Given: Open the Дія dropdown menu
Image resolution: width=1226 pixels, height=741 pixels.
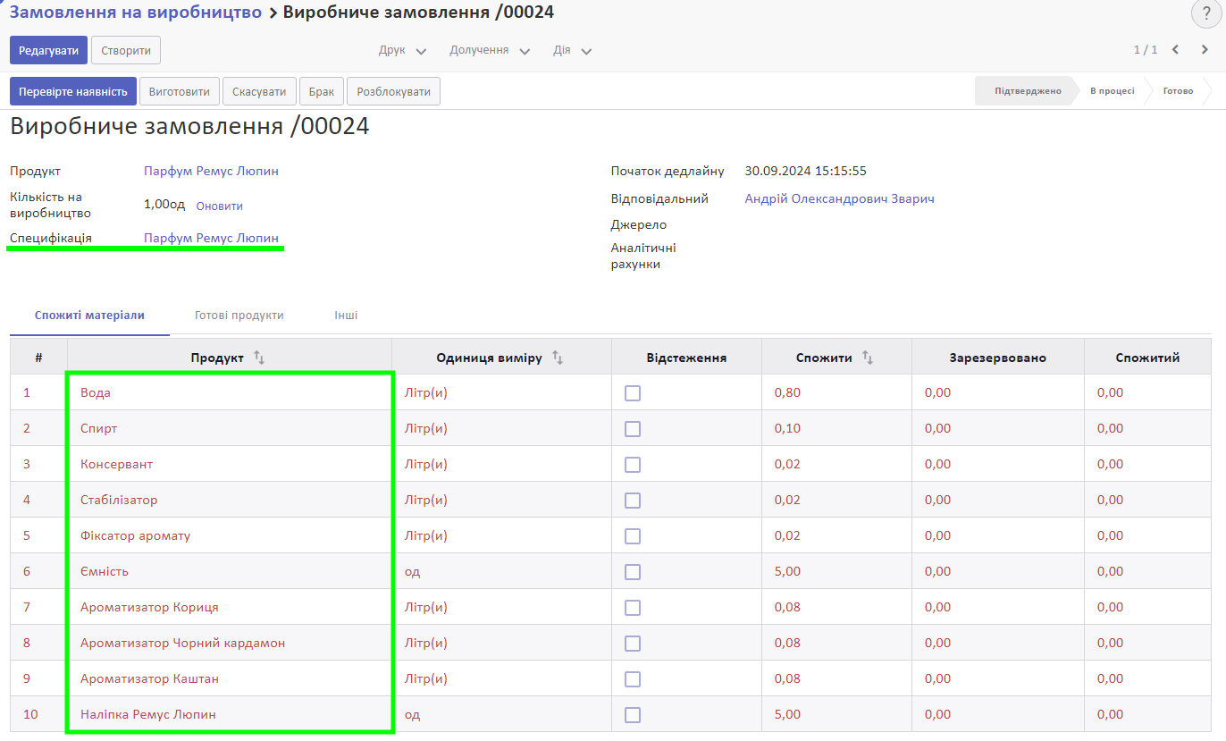Looking at the screenshot, I should click(572, 50).
